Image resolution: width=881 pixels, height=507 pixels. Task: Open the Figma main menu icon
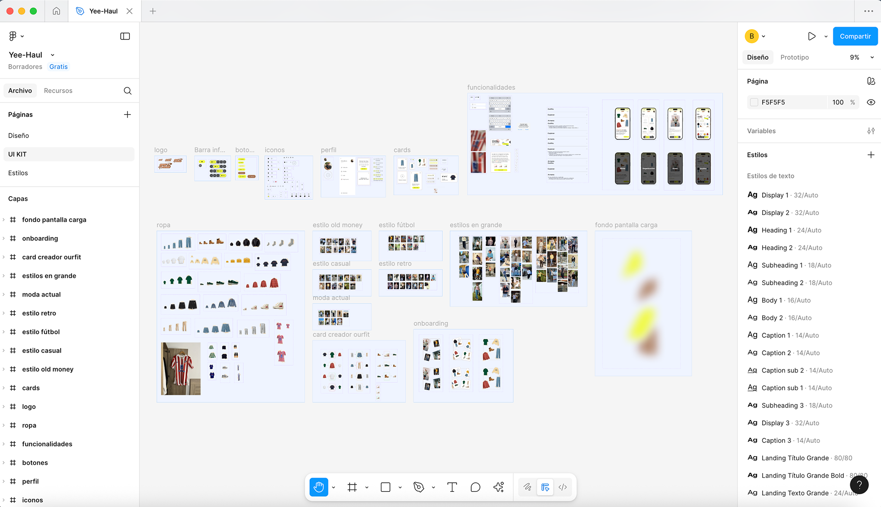pos(13,36)
